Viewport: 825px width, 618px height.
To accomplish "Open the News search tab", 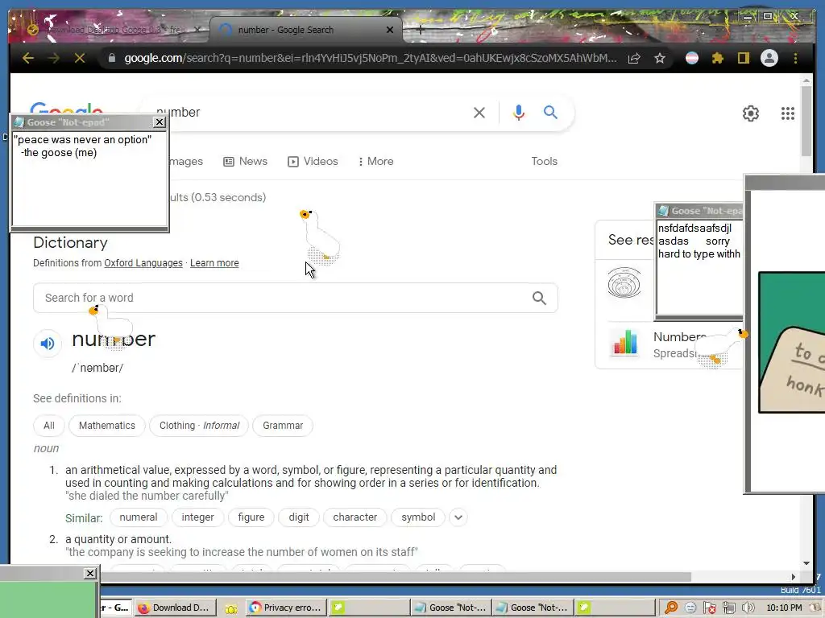I will tap(245, 161).
